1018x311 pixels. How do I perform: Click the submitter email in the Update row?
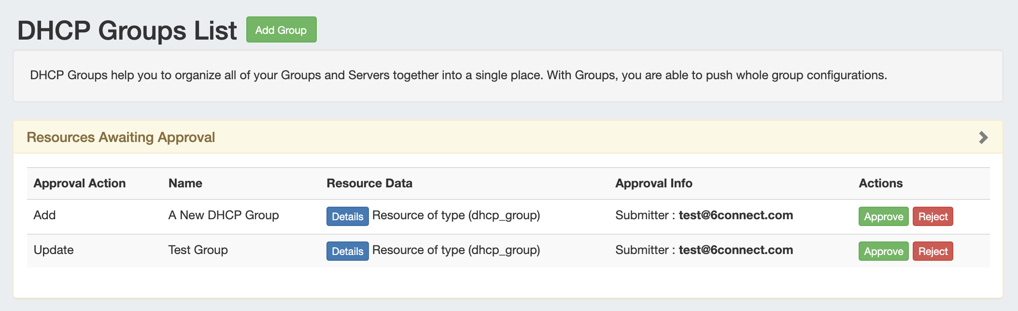(735, 250)
